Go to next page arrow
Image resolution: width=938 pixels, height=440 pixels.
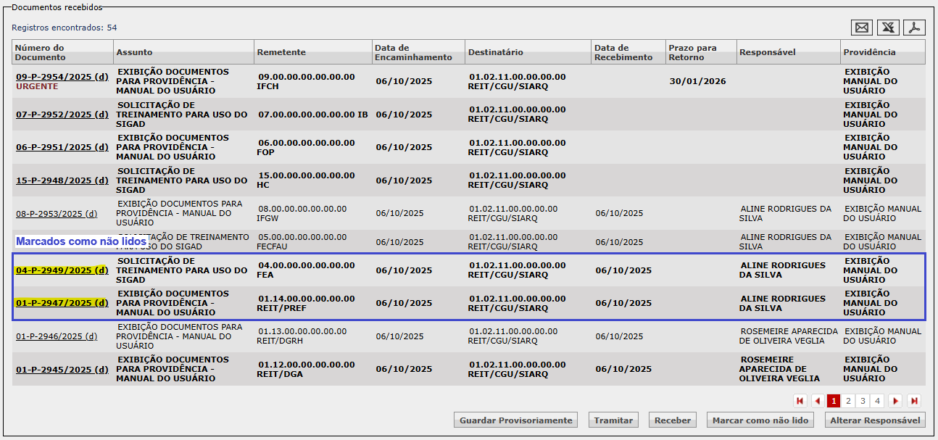[x=895, y=401]
